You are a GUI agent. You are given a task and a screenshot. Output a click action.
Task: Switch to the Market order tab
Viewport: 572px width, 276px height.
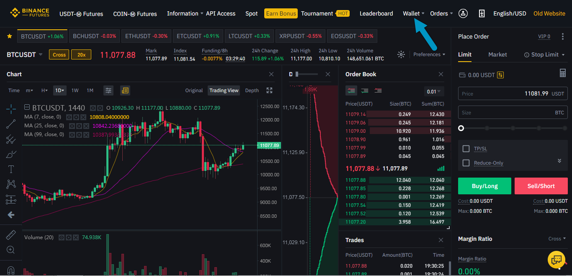497,54
